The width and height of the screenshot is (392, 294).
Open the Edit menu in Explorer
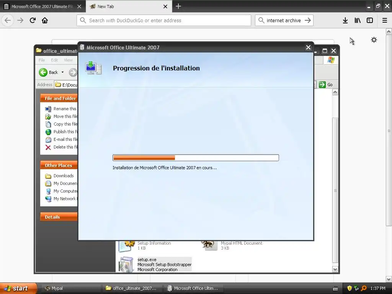point(54,60)
